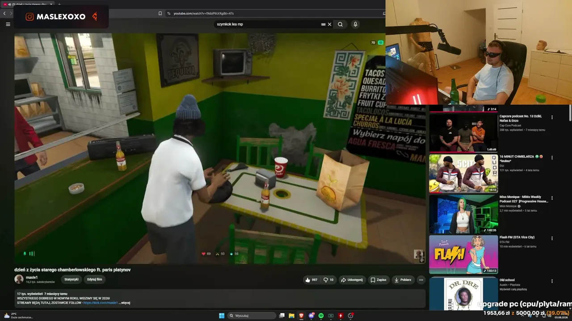Open the channel watermark in the video corner
The height and width of the screenshot is (321, 572).
point(419,255)
